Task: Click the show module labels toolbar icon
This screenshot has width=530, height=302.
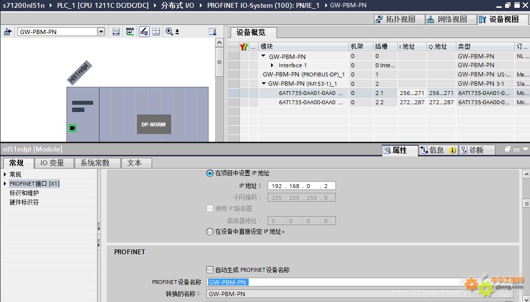Action: 116,32
